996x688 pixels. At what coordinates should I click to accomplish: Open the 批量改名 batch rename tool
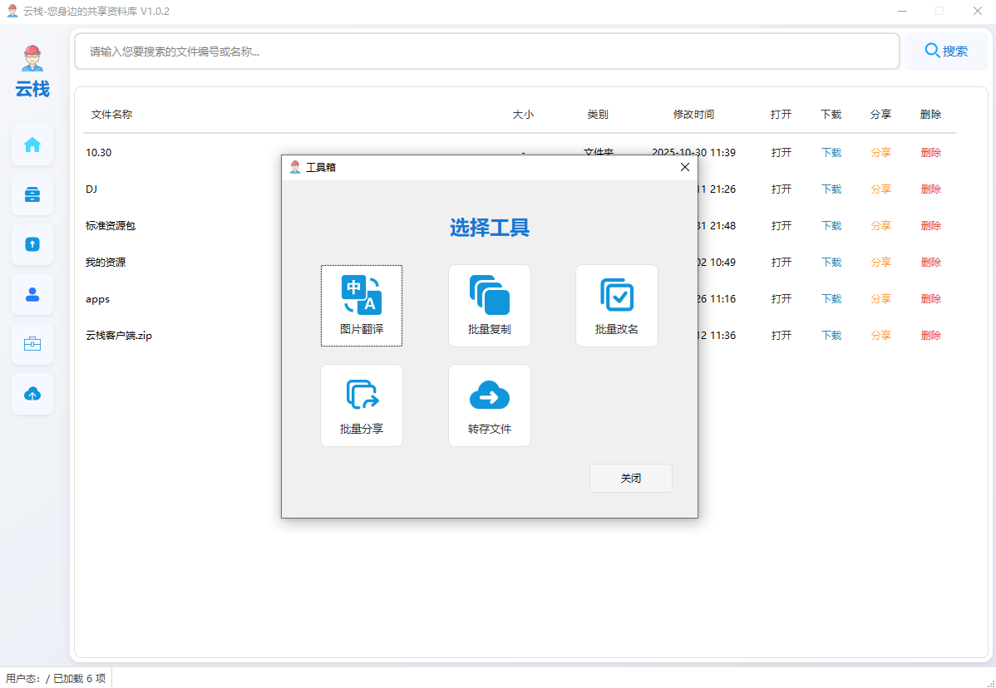coord(616,305)
